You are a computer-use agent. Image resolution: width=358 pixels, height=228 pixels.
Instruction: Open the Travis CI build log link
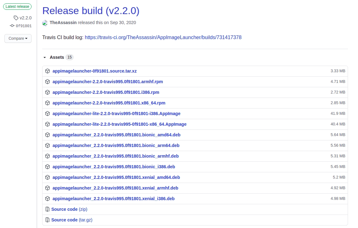coord(163,37)
